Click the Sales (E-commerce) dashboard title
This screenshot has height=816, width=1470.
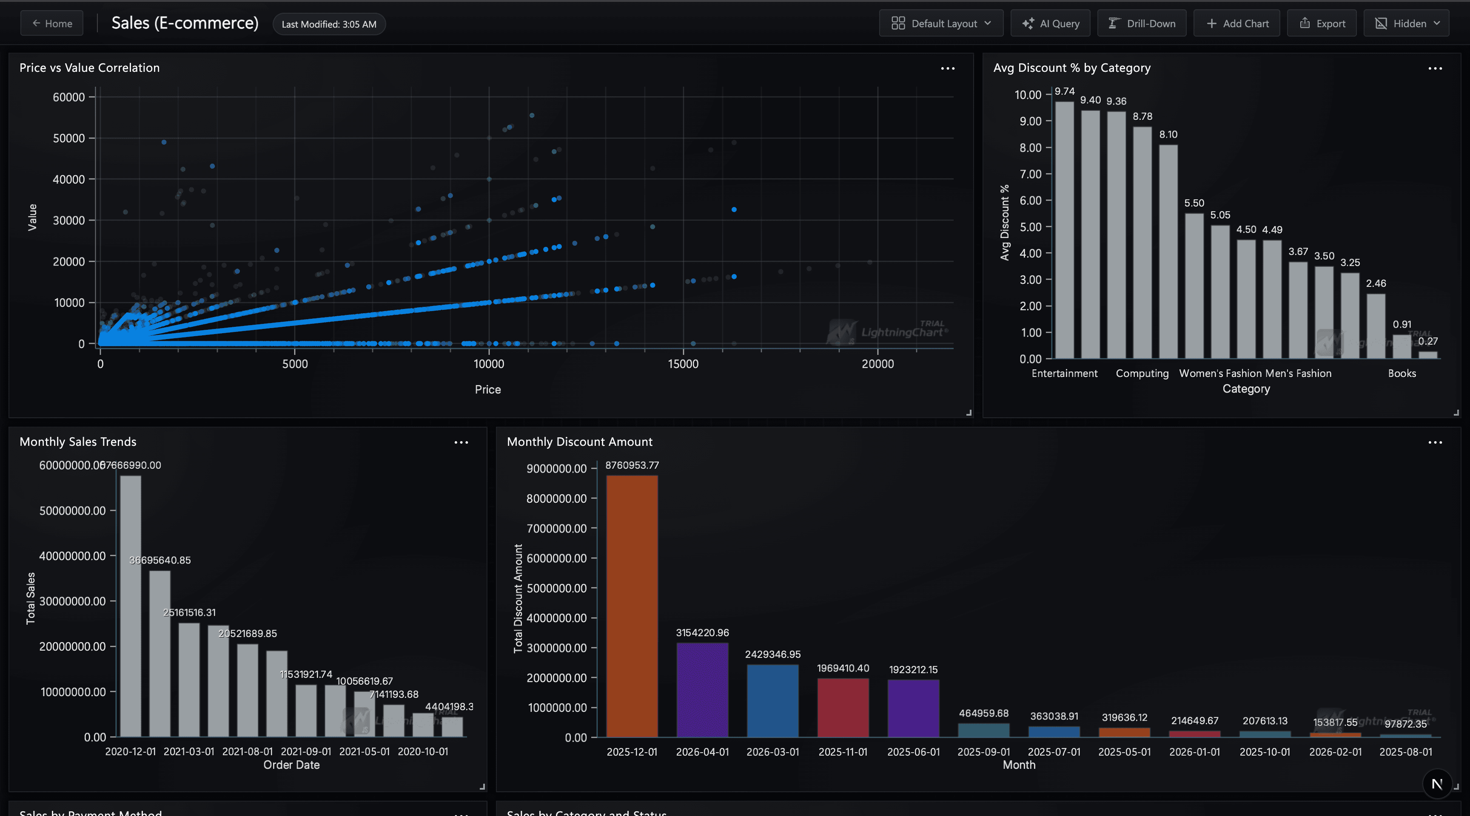[185, 23]
